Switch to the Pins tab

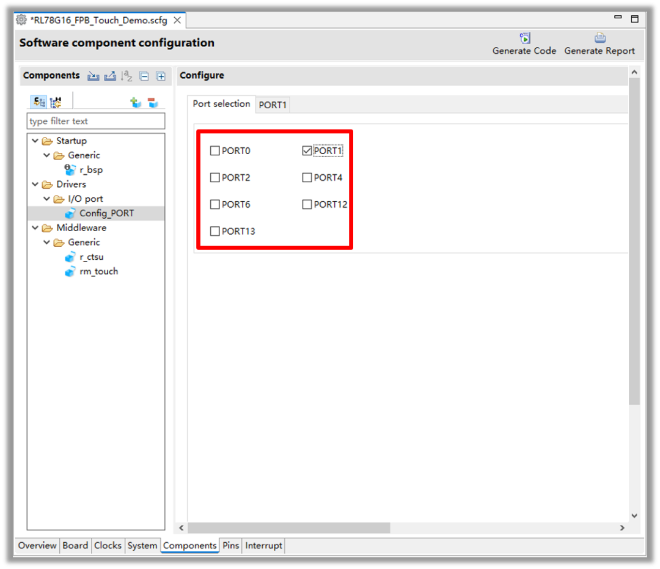coord(230,546)
